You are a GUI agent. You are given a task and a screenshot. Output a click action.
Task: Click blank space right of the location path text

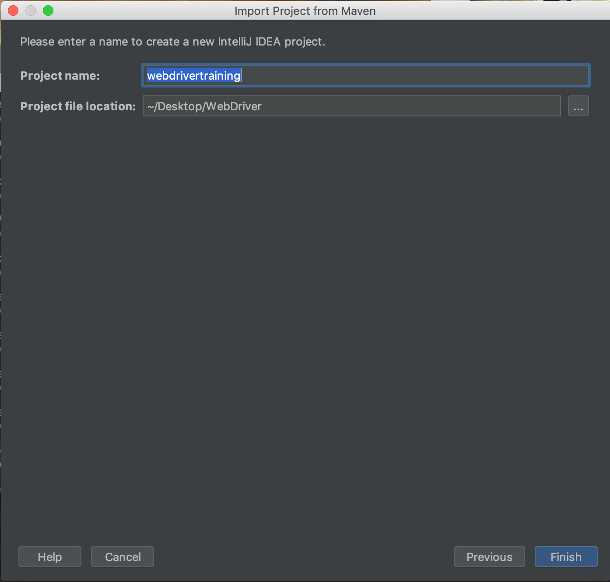(411, 106)
